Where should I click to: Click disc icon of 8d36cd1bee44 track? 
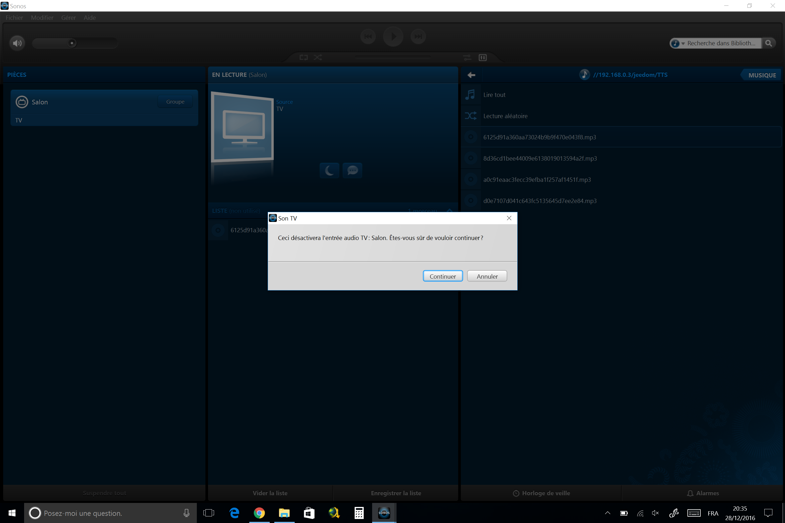click(x=471, y=159)
